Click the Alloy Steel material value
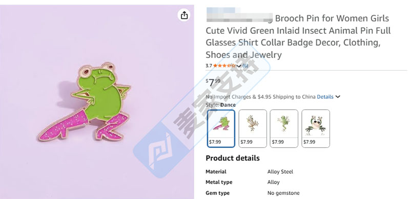This screenshot has height=199, width=410. coord(280,172)
